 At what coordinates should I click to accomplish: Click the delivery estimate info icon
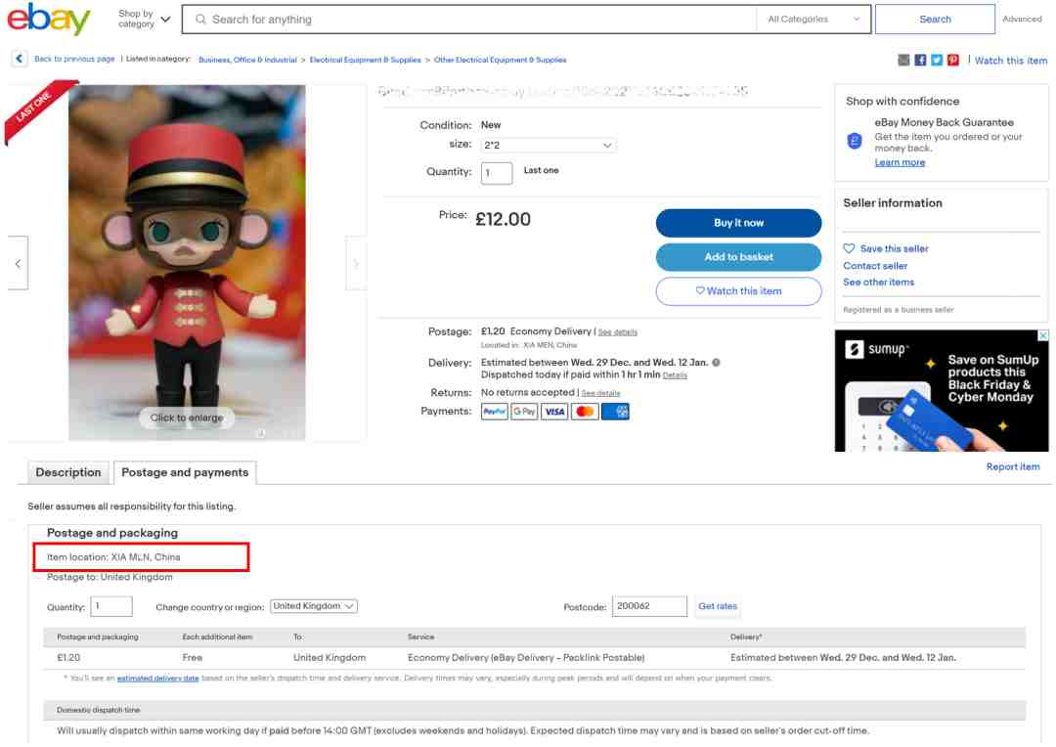click(x=716, y=363)
